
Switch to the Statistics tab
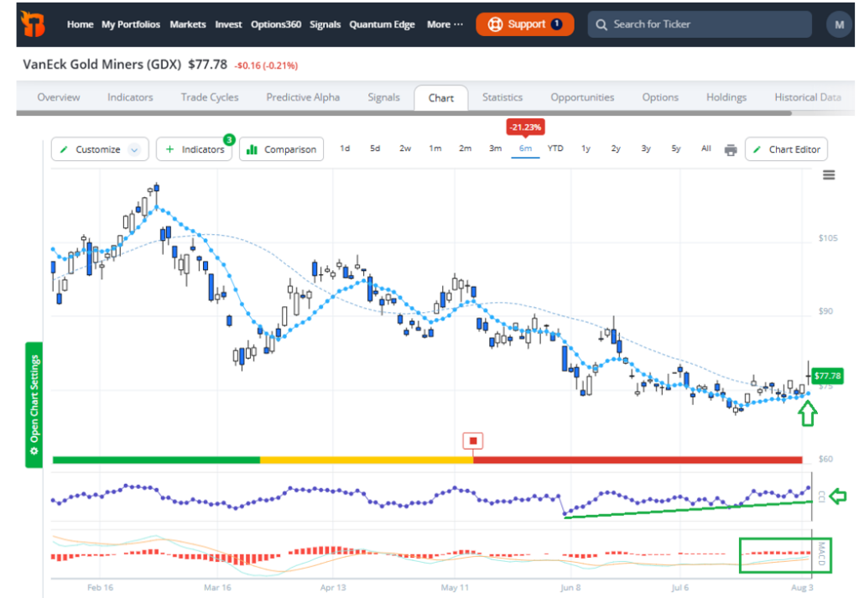[x=502, y=97]
